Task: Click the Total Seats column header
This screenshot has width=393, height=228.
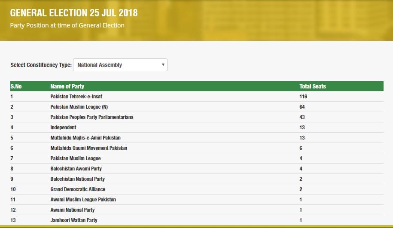Action: pyautogui.click(x=313, y=86)
